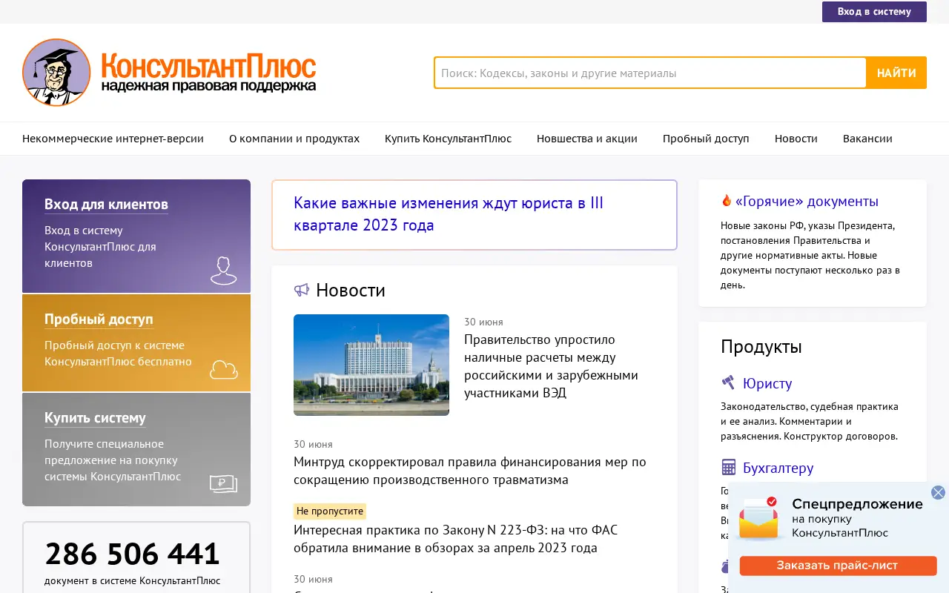Viewport: 949px width, 593px height.
Task: Open Некоммерческие интернет-версии menu item
Action: (x=113, y=139)
